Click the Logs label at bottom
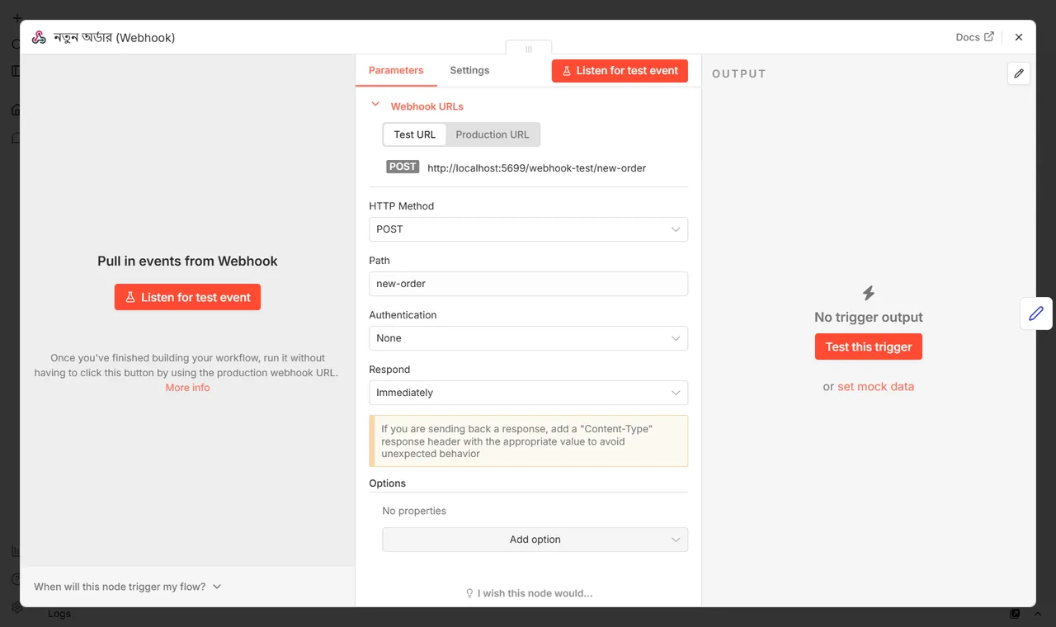1056x627 pixels. [x=59, y=614]
